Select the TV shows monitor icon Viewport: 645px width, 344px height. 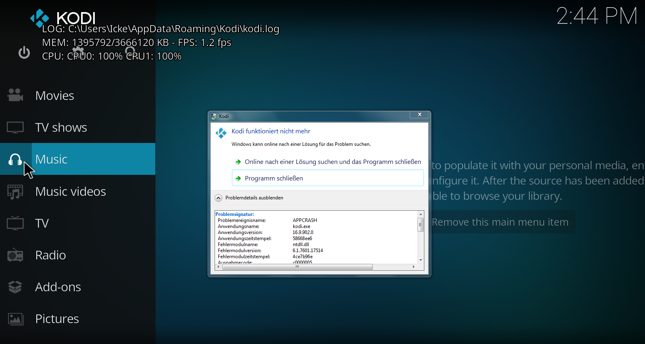pos(15,127)
